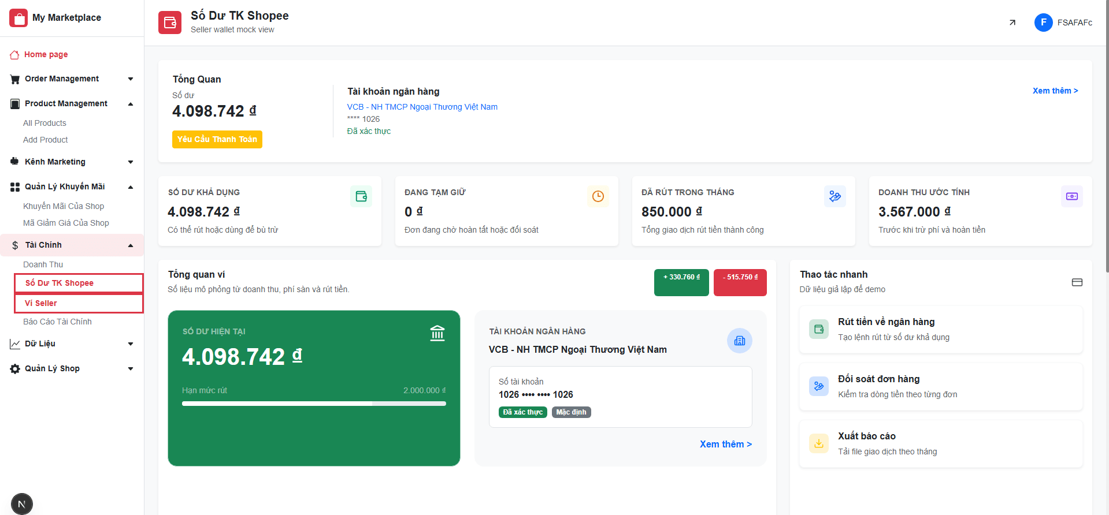Click the cart icon for Order Management
This screenshot has height=515, width=1109.
(15, 79)
